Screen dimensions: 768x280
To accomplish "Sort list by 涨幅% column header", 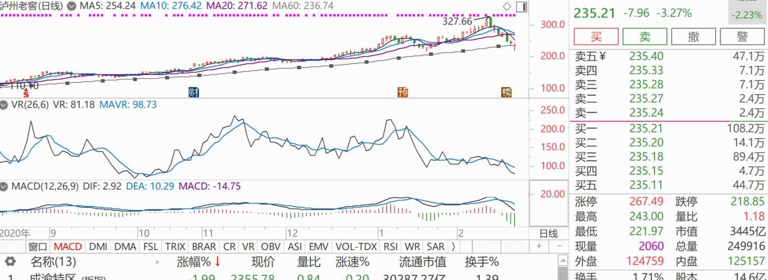I will click(193, 261).
